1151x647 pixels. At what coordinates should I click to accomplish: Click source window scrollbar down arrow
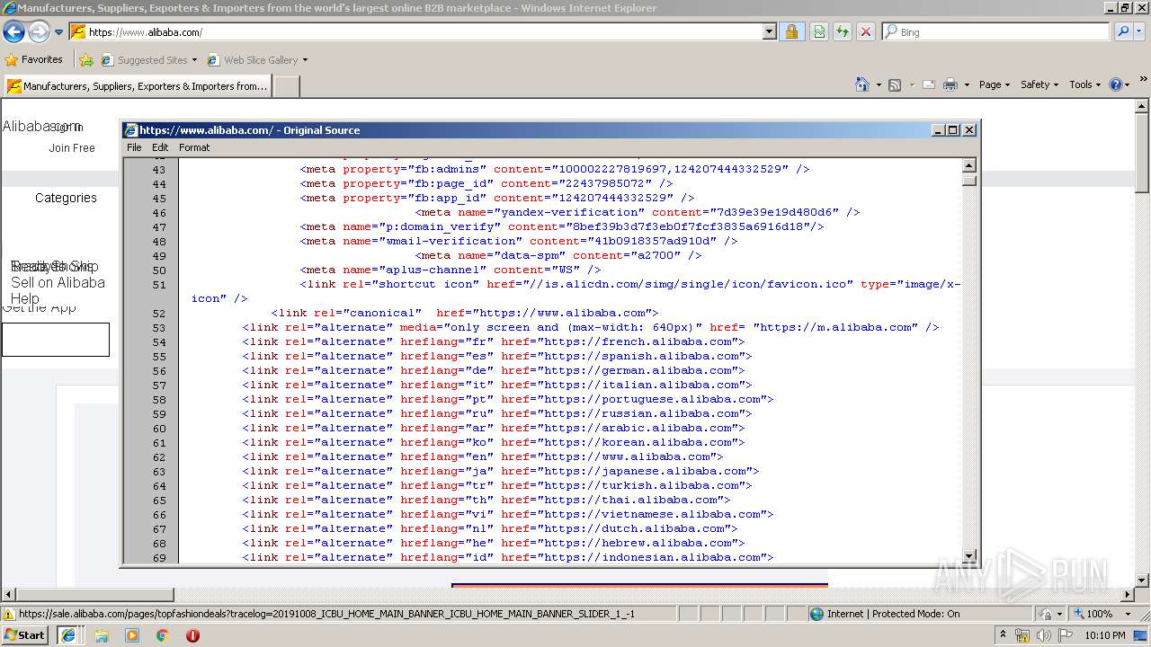coord(969,556)
